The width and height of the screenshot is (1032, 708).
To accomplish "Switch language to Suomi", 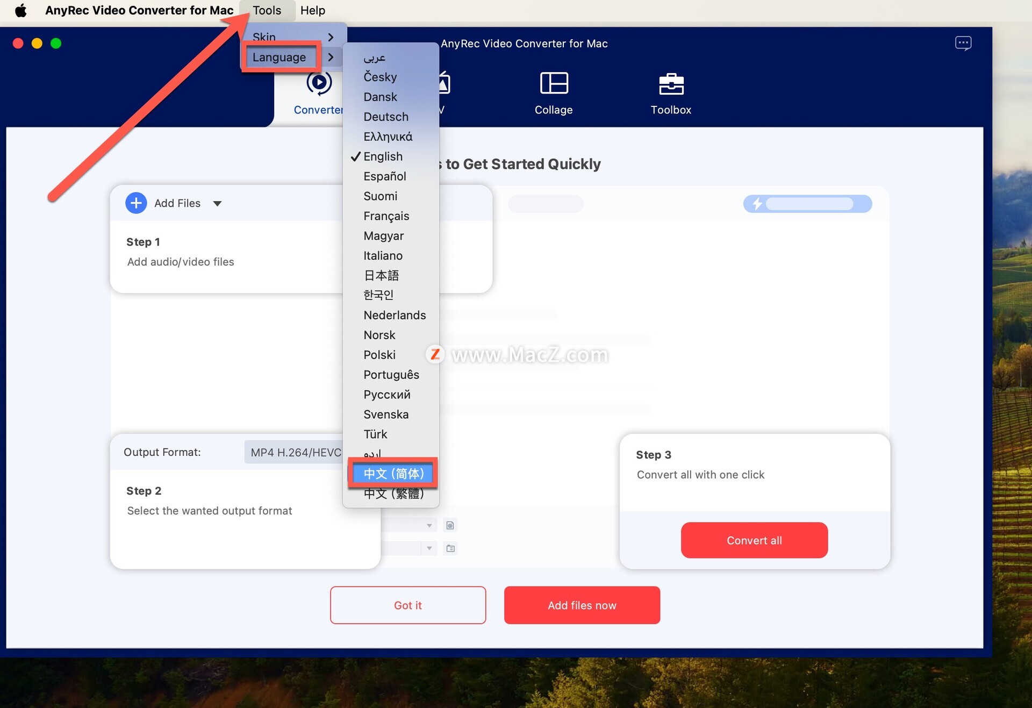I will [x=391, y=196].
